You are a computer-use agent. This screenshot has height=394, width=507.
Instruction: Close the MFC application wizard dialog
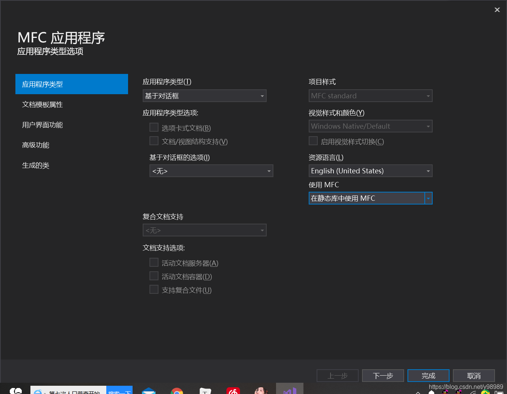click(497, 10)
